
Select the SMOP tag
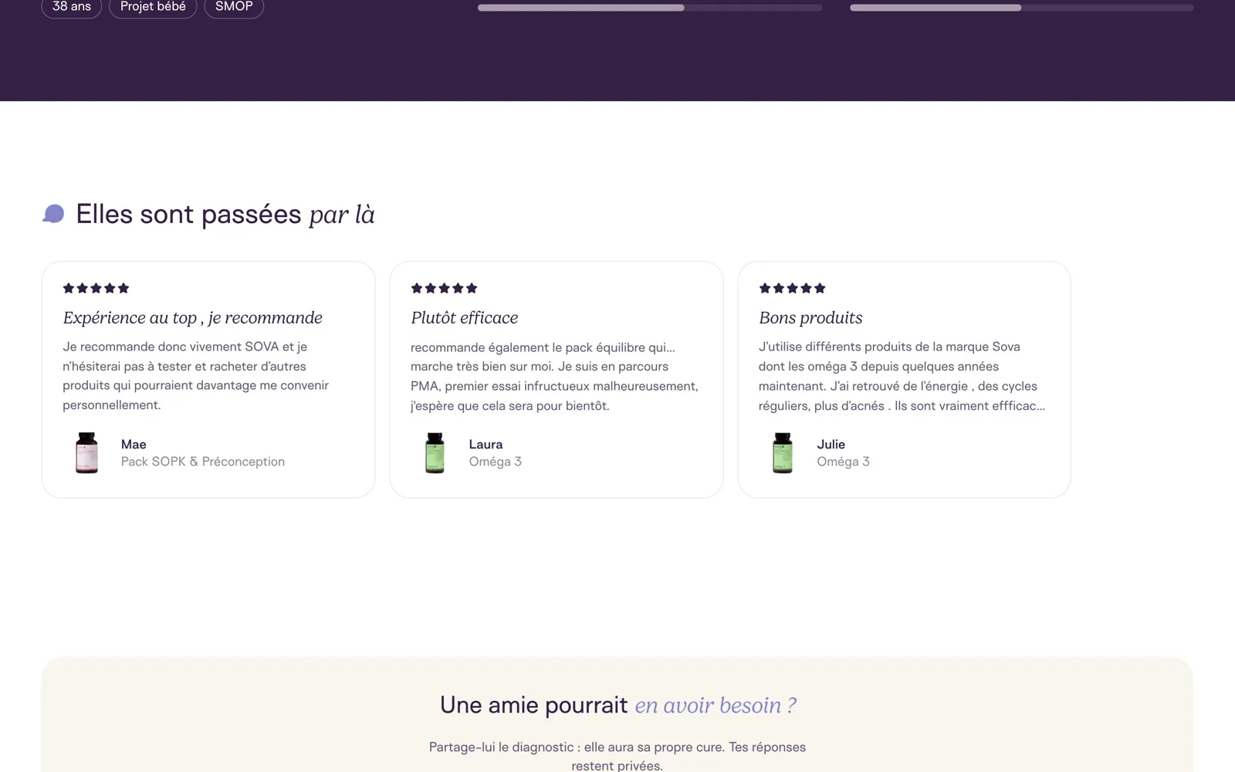pyautogui.click(x=234, y=7)
